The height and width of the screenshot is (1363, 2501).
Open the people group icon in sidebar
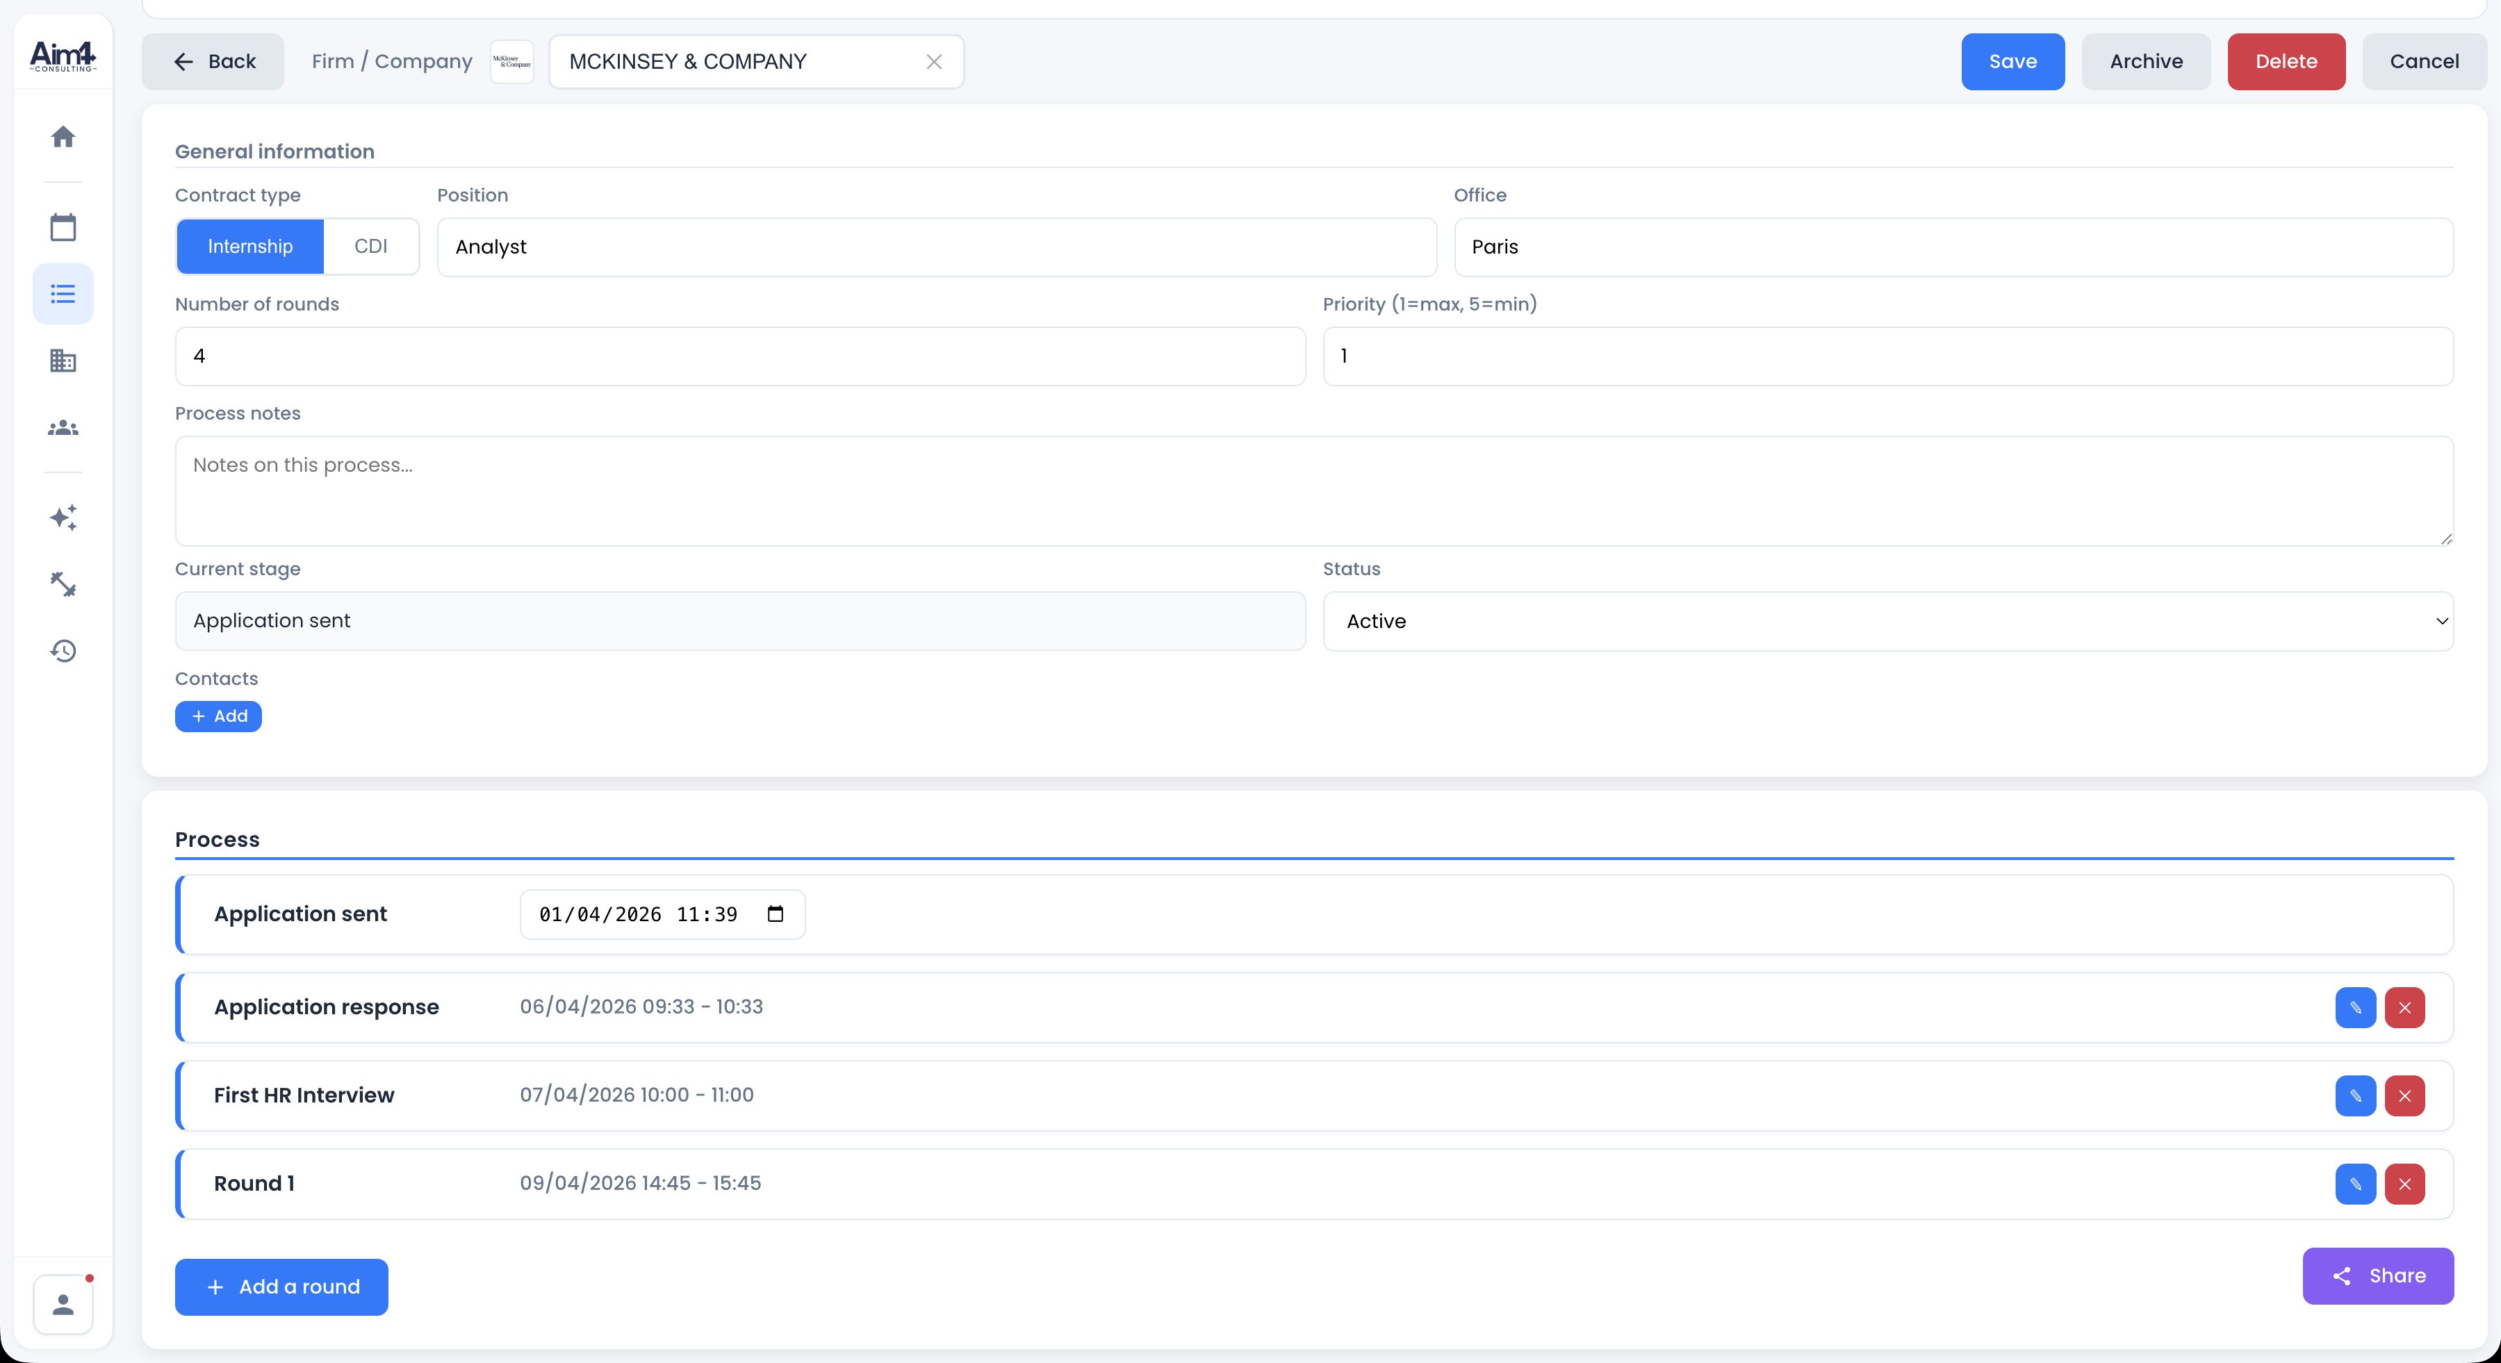click(x=63, y=427)
